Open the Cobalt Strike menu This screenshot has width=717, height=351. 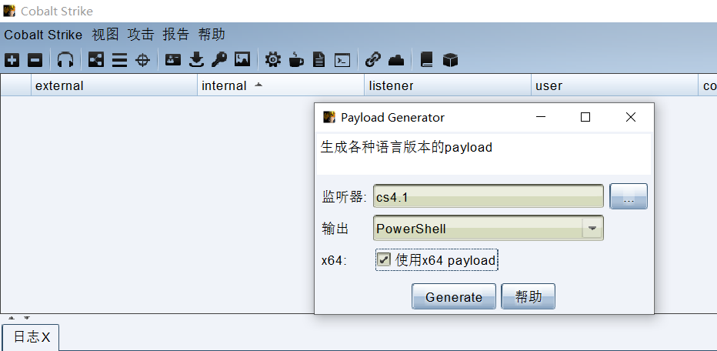pos(43,35)
